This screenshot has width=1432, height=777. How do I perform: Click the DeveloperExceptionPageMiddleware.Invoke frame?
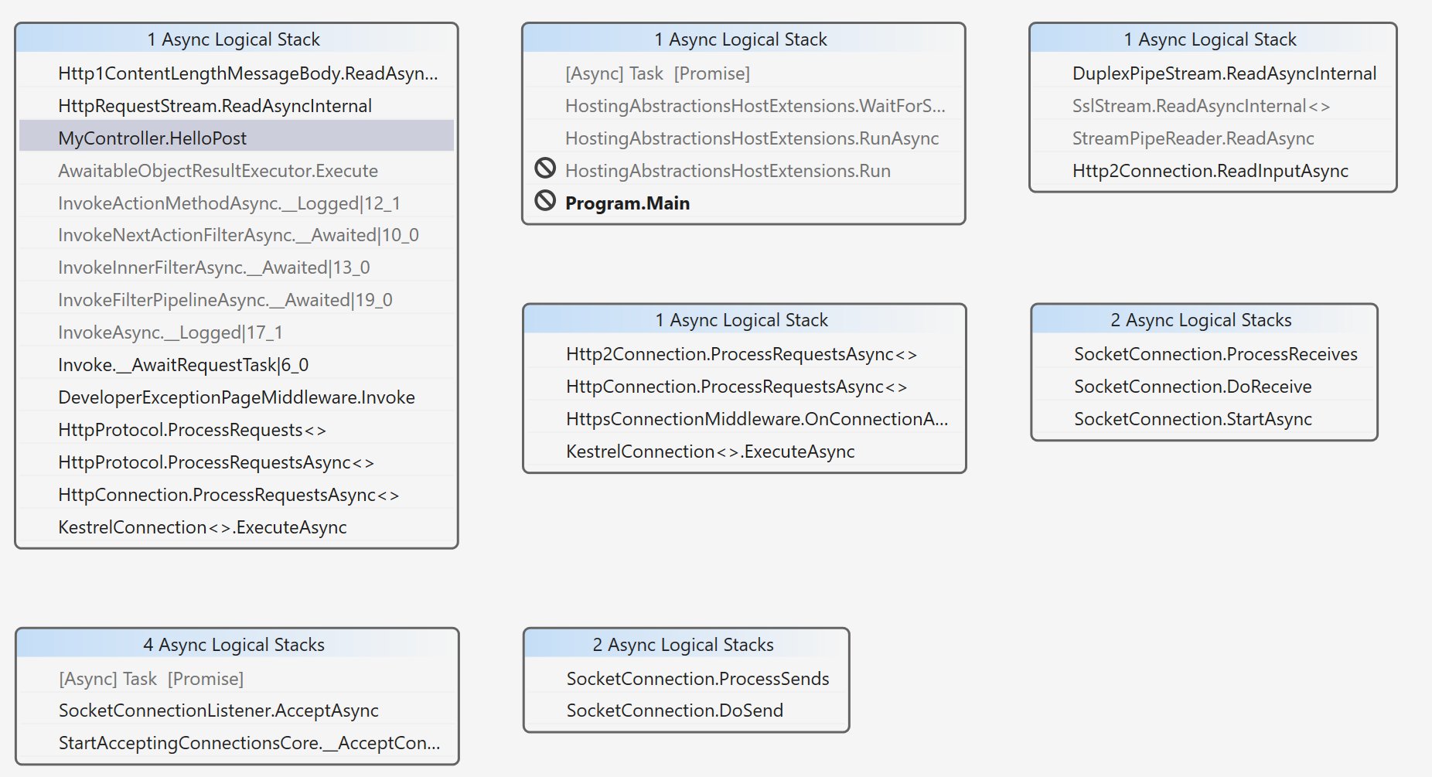[x=237, y=397]
